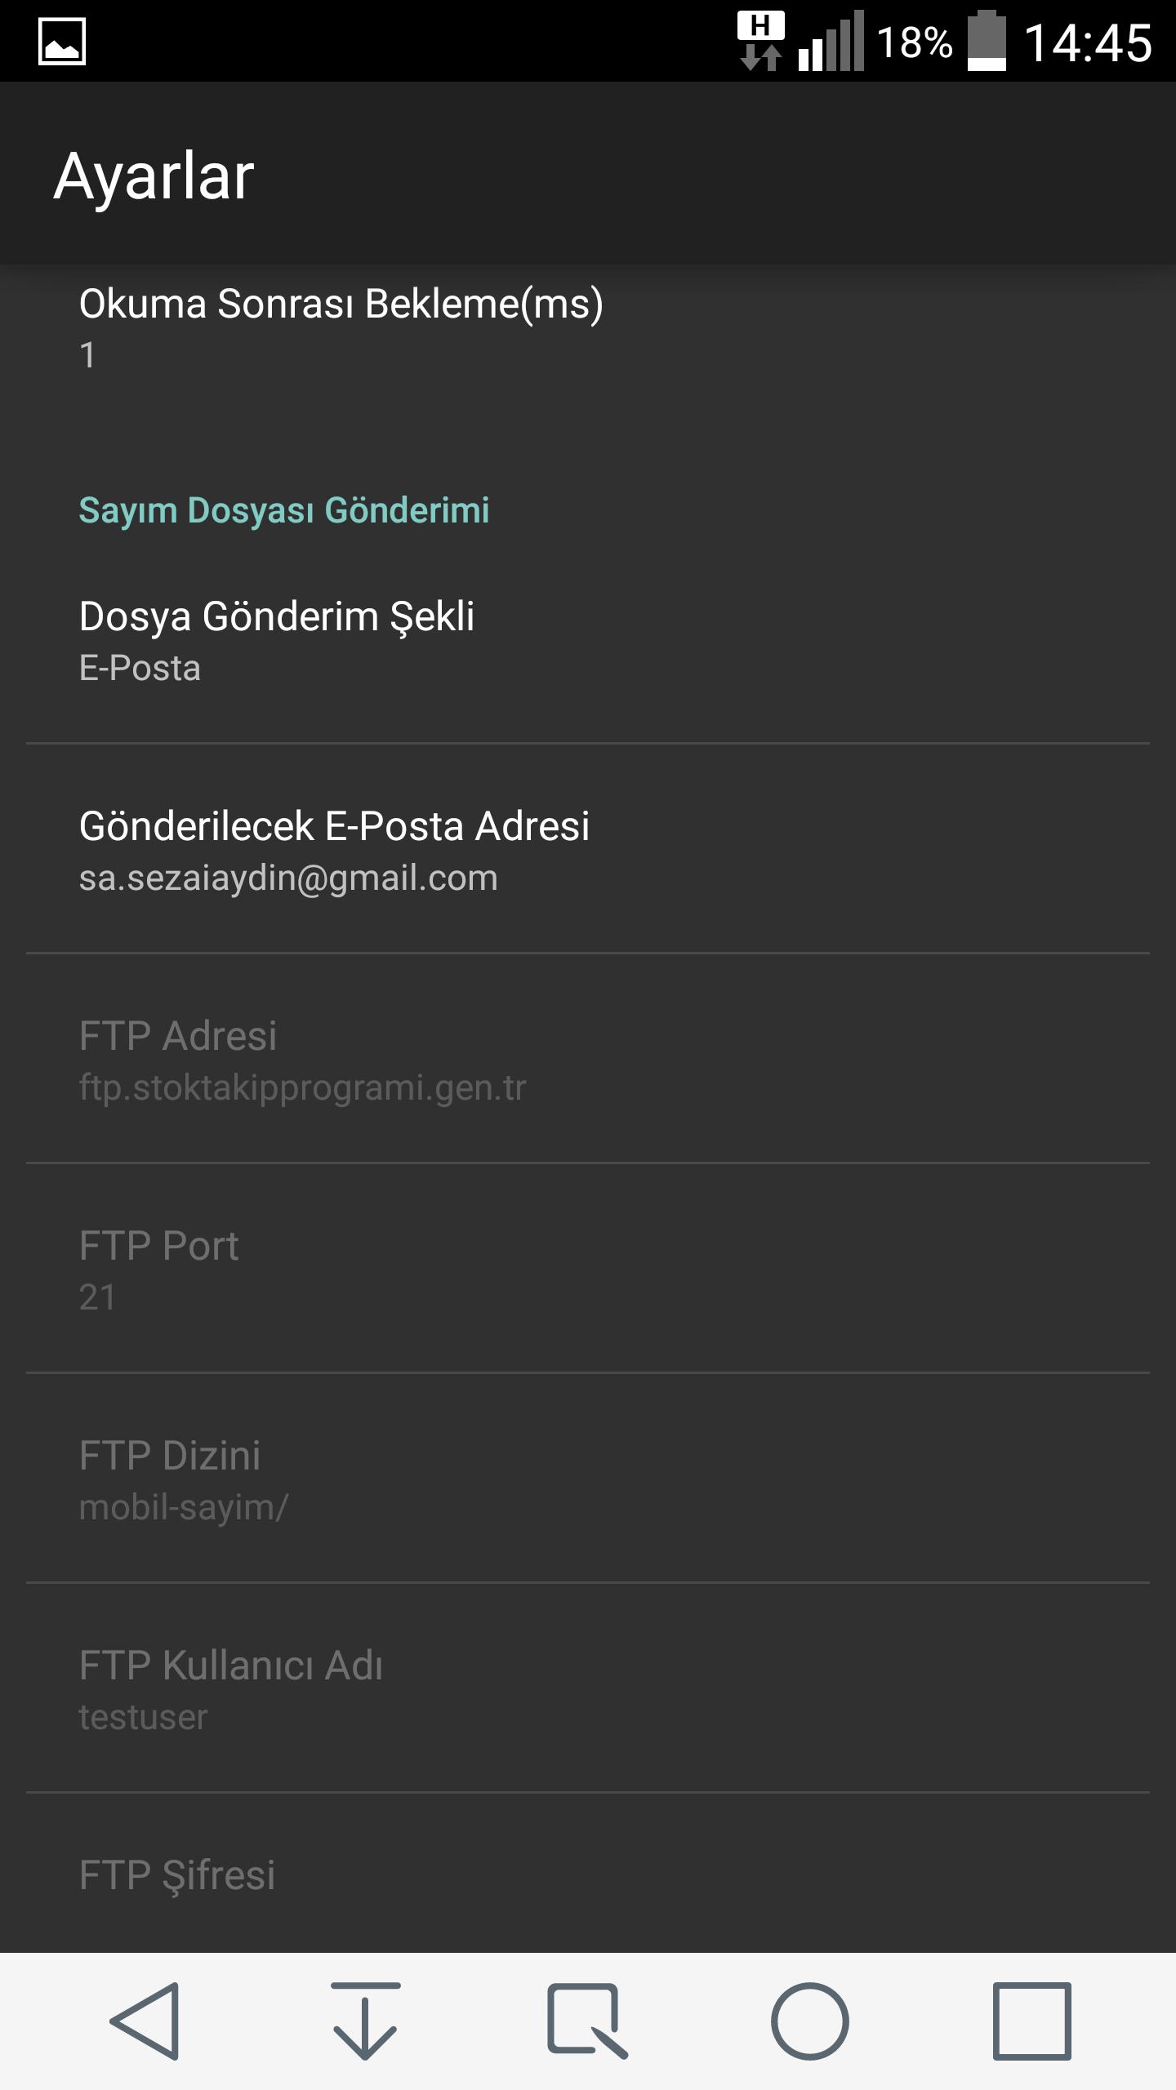Open the FTP Adresi setting
This screenshot has height=2090, width=1176.
[588, 1060]
